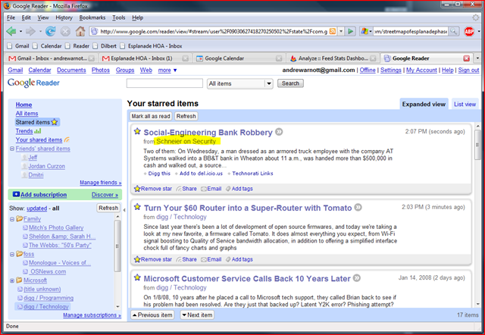Collapse the Family folder
The width and height of the screenshot is (485, 335).
pyautogui.click(x=12, y=219)
